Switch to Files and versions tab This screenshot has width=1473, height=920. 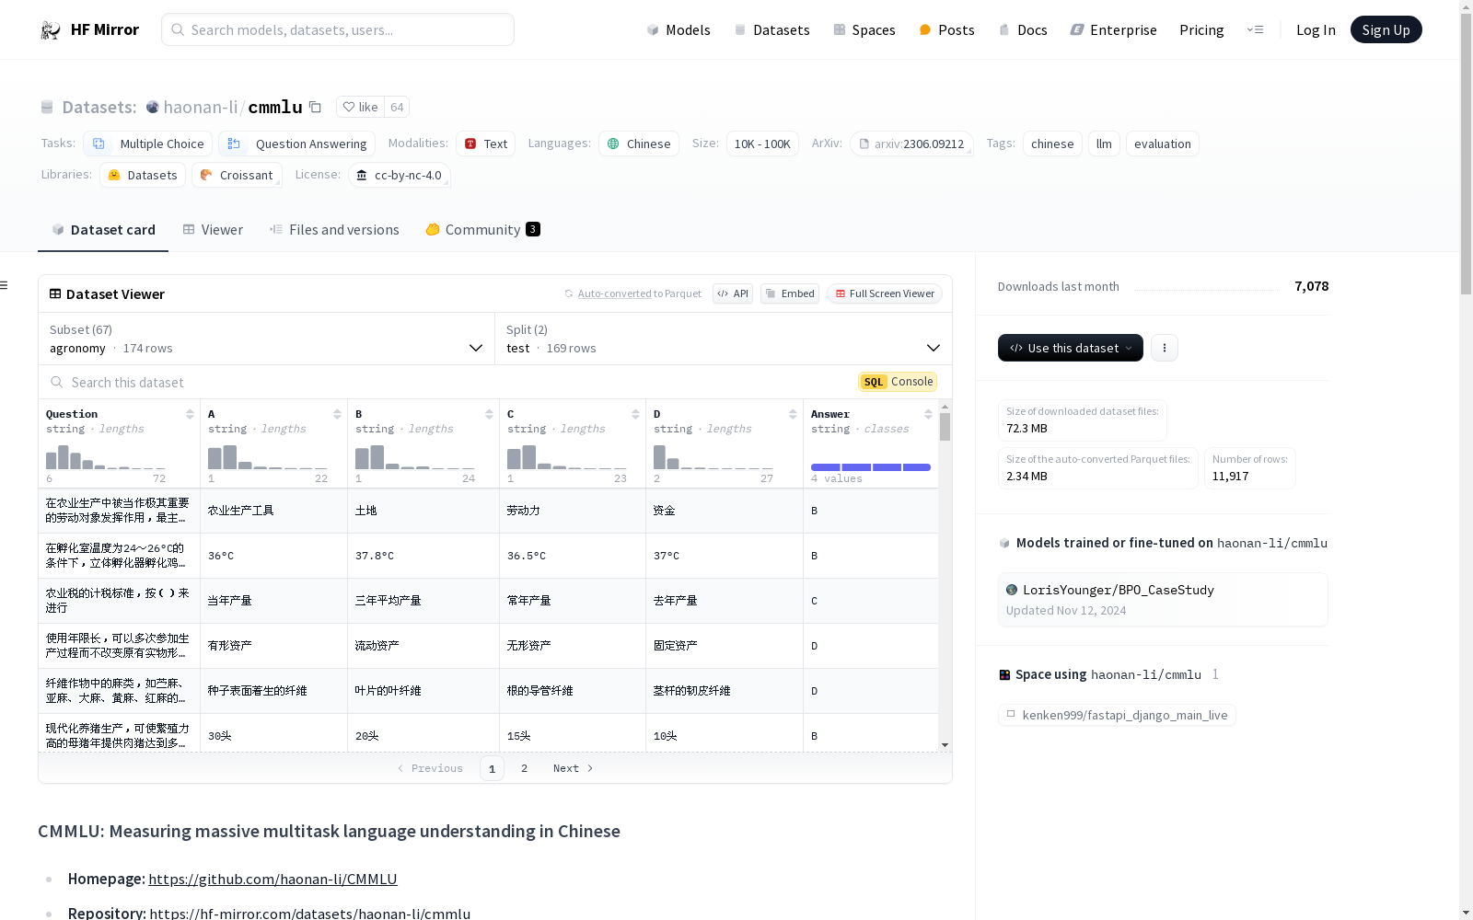[x=334, y=229]
